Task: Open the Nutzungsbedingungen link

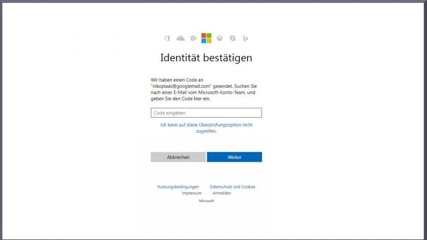Action: [x=178, y=187]
